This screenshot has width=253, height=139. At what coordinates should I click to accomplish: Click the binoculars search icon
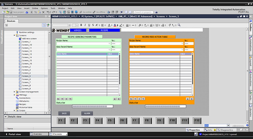point(156,12)
